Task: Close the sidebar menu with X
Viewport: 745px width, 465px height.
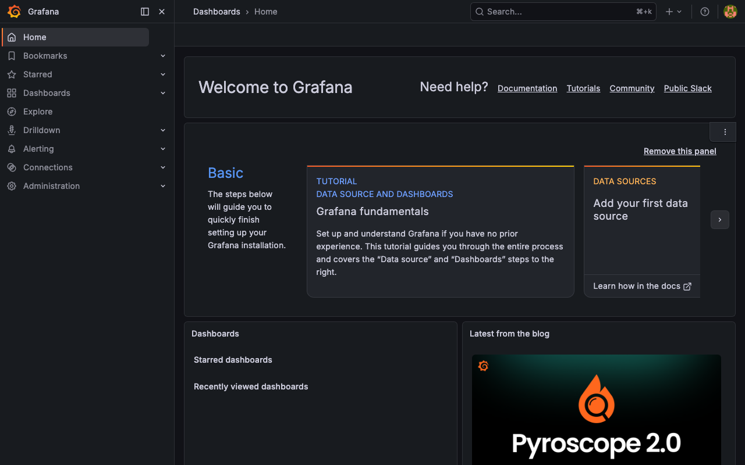Action: pyautogui.click(x=162, y=12)
